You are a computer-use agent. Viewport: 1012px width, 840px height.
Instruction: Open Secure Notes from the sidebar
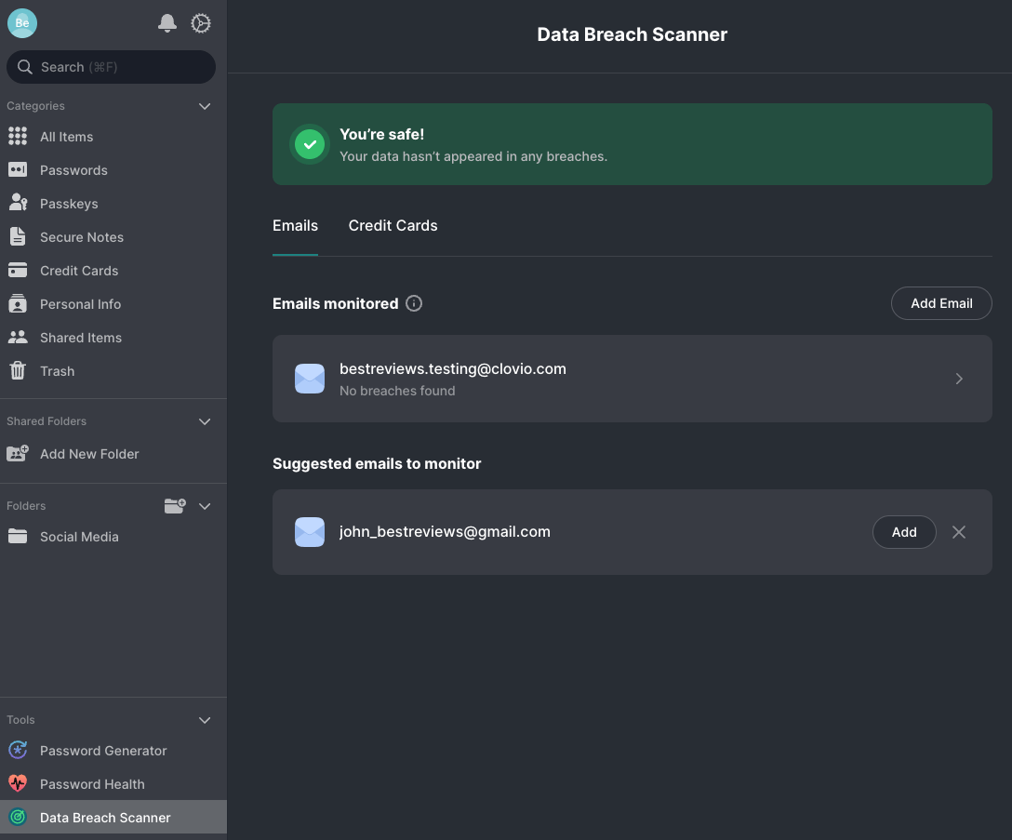[x=81, y=236]
